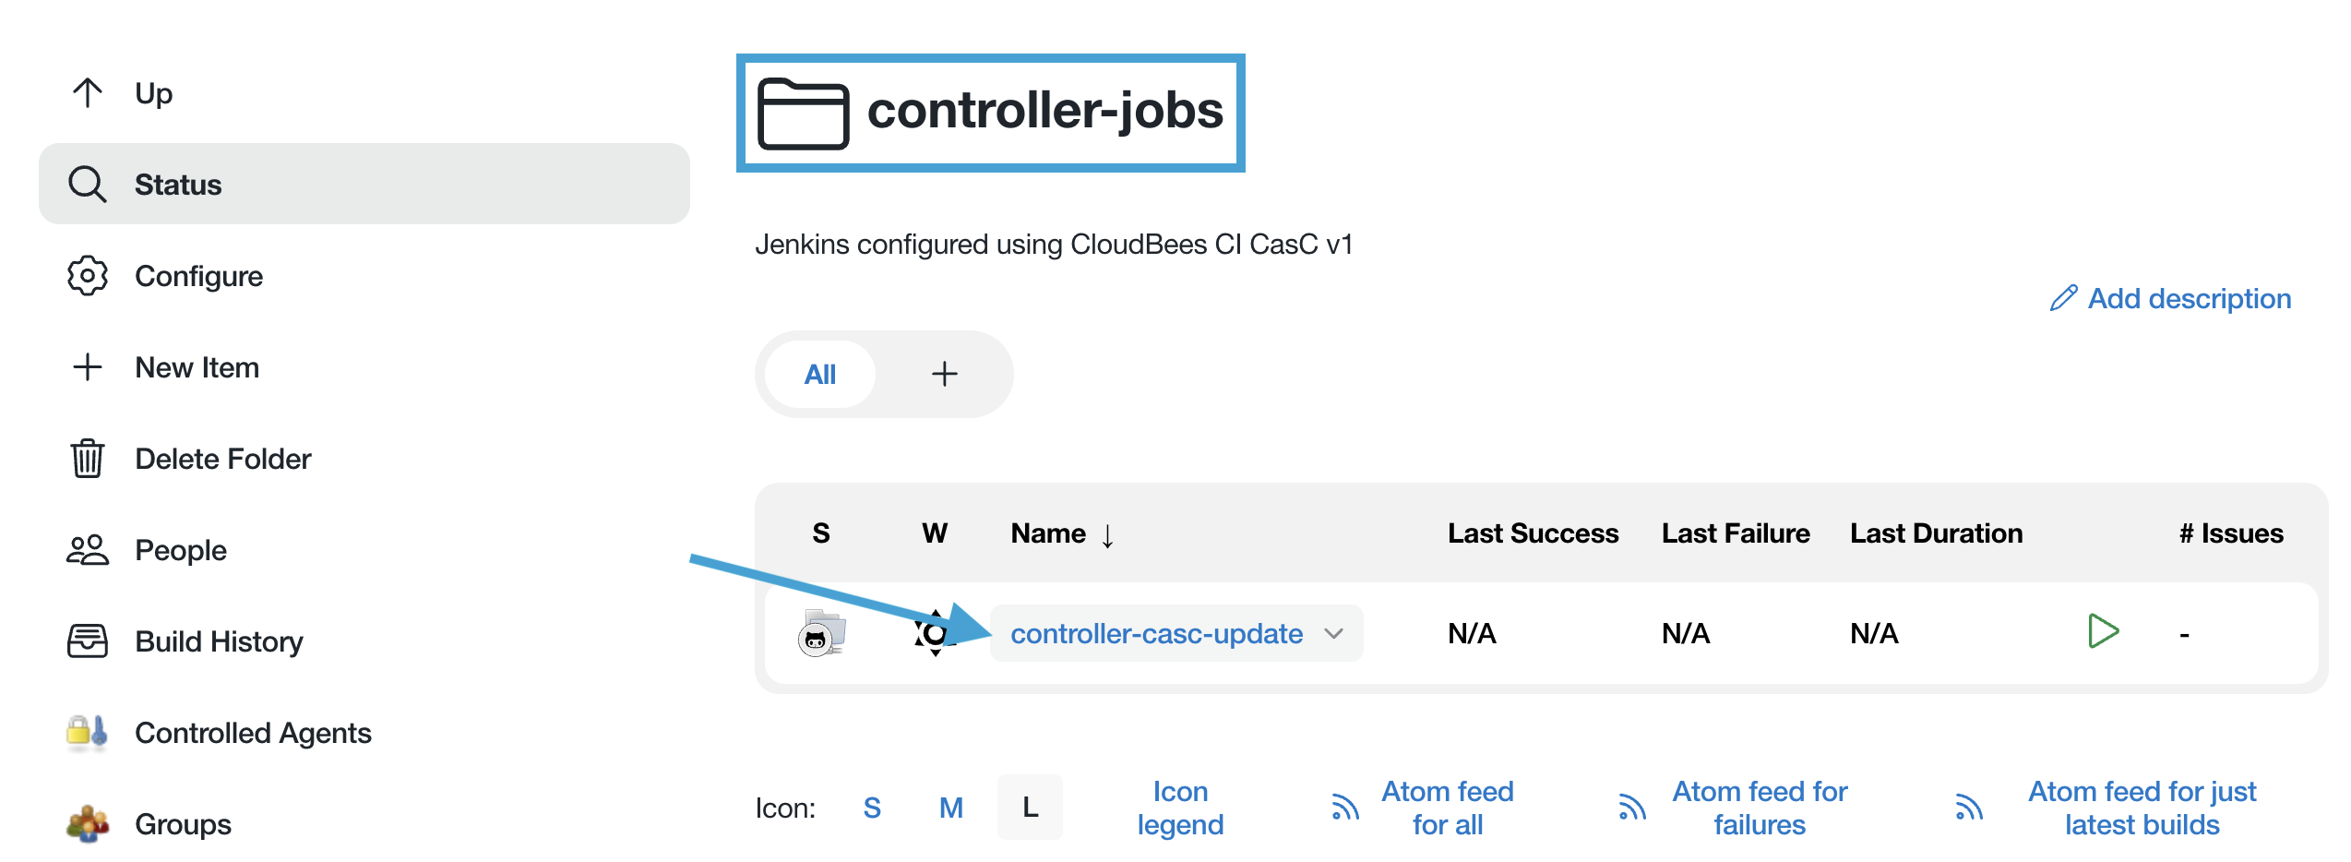Click the GitHub organization folder icon
The height and width of the screenshot is (862, 2351).
coord(822,633)
